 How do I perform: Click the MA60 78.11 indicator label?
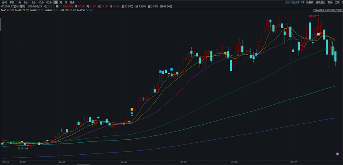click(52, 10)
